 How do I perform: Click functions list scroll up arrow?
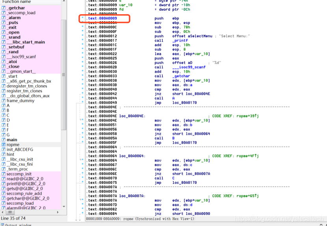pos(64,1)
